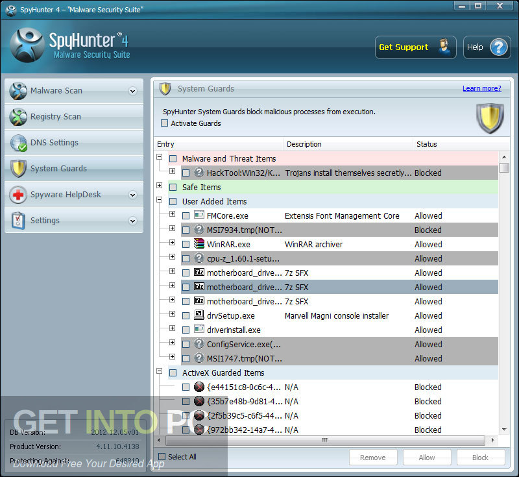Click the support agent icon in Get Support
Image resolution: width=519 pixels, height=477 pixels.
(x=444, y=47)
